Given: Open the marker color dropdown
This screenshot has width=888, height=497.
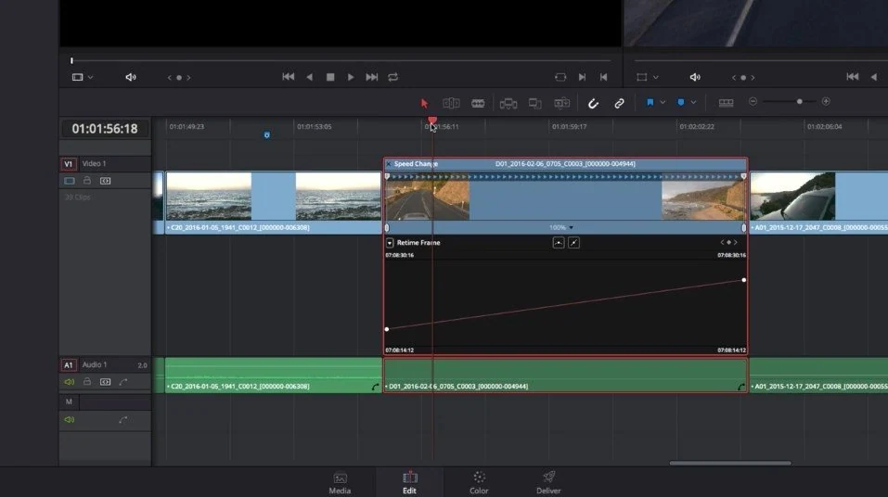Looking at the screenshot, I should (693, 102).
